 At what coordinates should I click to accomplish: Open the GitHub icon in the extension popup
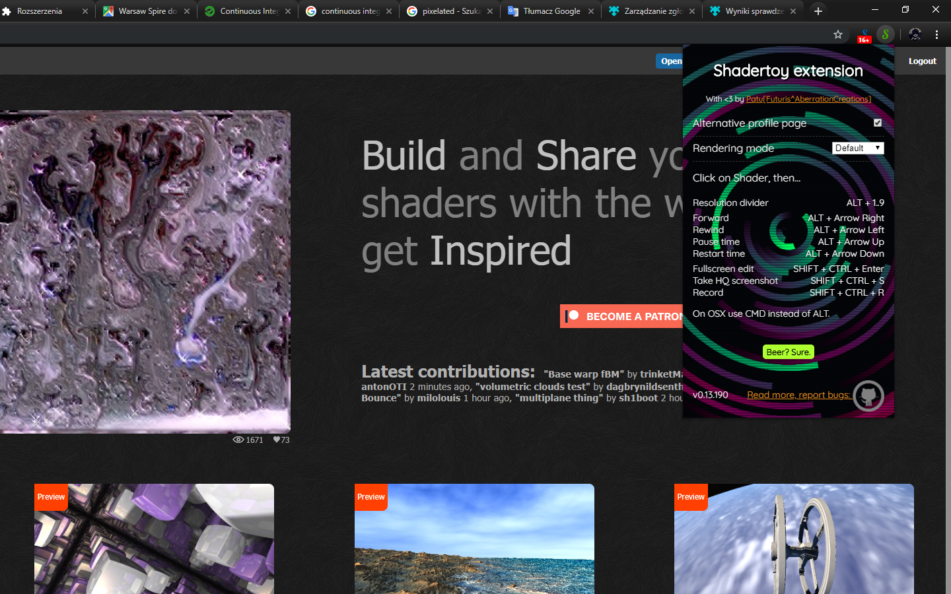[x=868, y=396]
